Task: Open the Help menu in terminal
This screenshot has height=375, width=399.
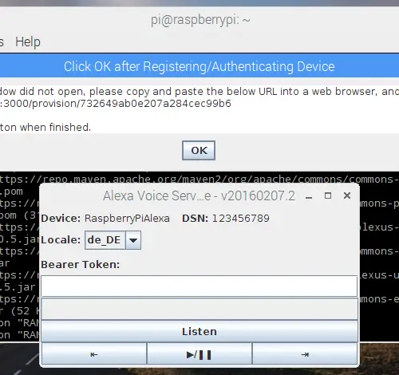Action: [x=28, y=42]
